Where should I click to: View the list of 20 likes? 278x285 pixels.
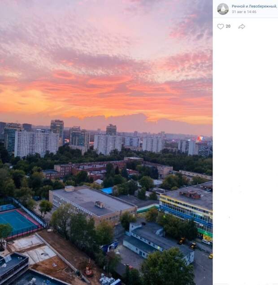point(228,27)
